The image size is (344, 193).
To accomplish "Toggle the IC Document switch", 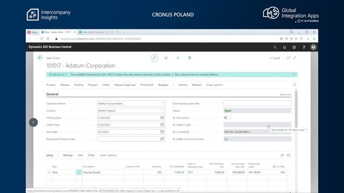I will [x=227, y=118].
